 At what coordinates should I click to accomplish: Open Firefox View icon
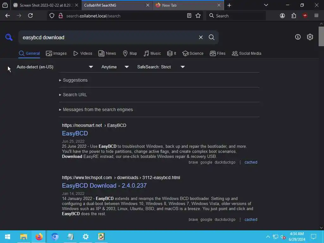(x=5, y=5)
